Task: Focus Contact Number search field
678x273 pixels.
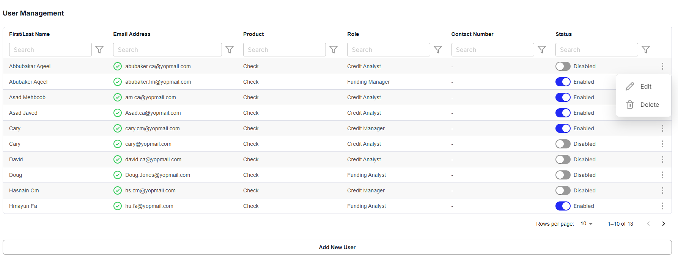Action: click(493, 50)
